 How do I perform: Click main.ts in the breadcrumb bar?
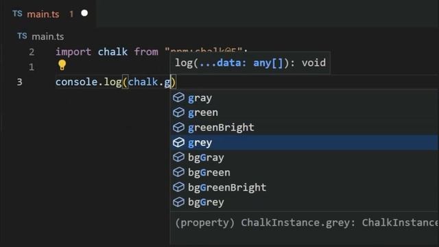48,36
